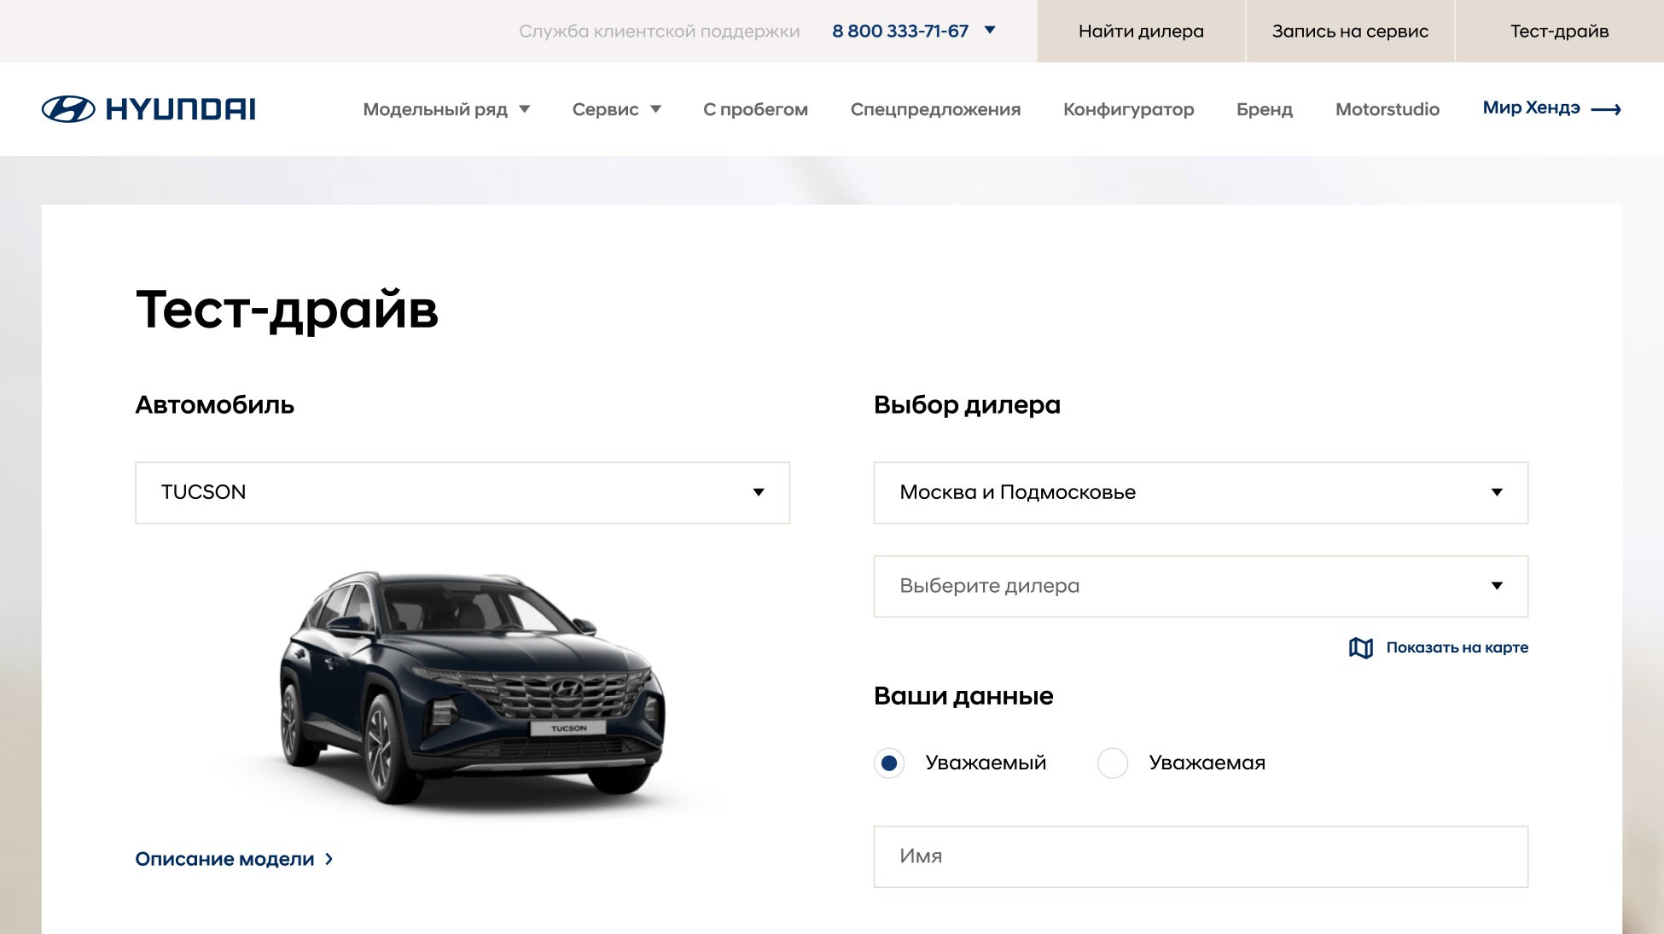
Task: Click the Hyundai logo
Action: click(x=148, y=109)
